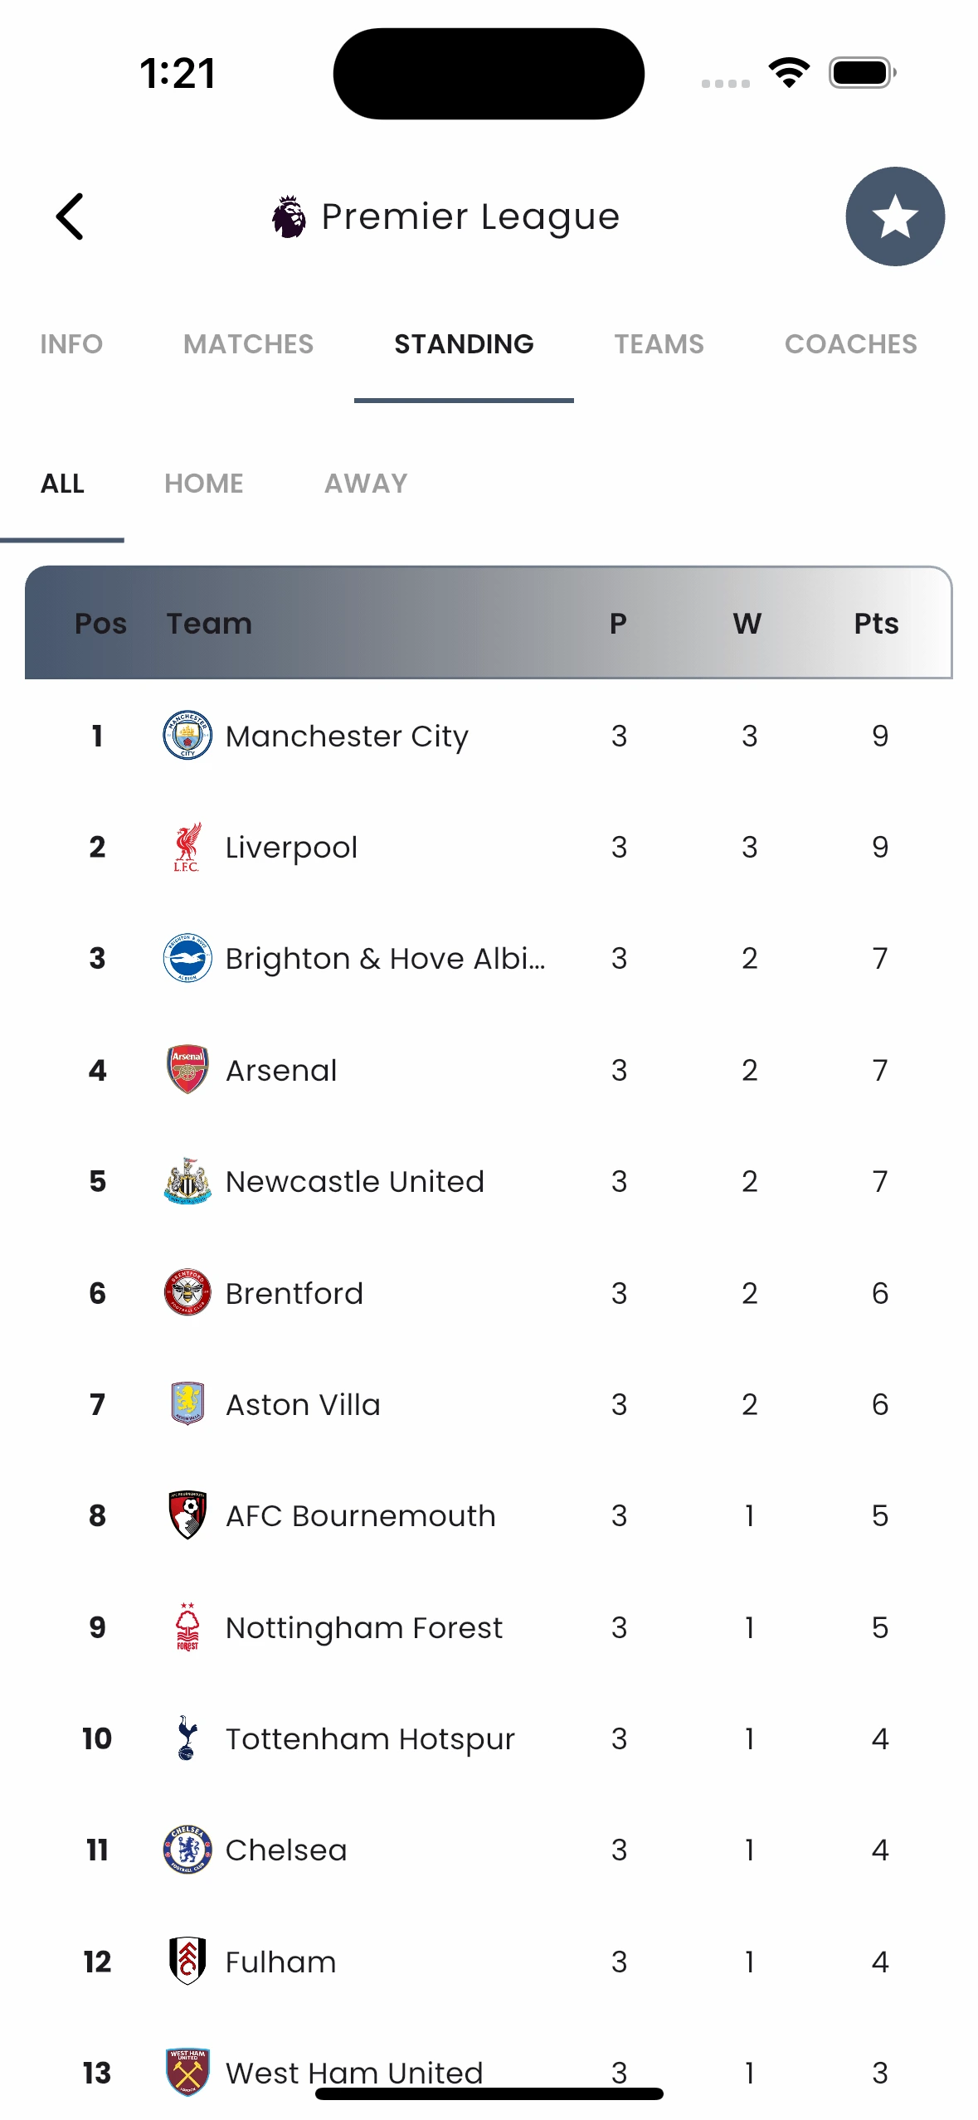Tap the Pts column header
The image size is (978, 2120).
pos(876,623)
